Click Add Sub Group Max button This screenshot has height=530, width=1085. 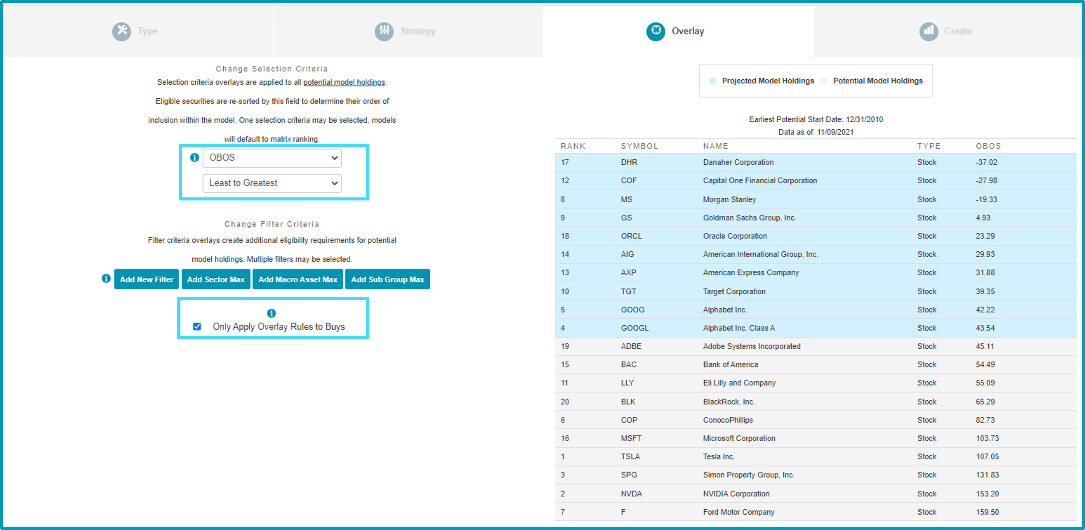click(x=387, y=279)
